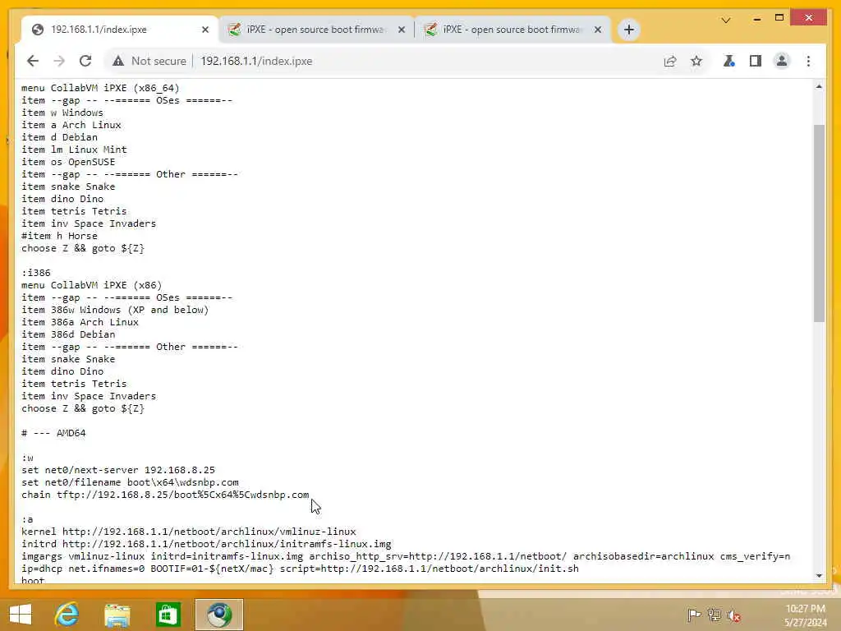This screenshot has height=631, width=841.
Task: Click the 'item 386a Arch Linux' line
Action: (80, 322)
